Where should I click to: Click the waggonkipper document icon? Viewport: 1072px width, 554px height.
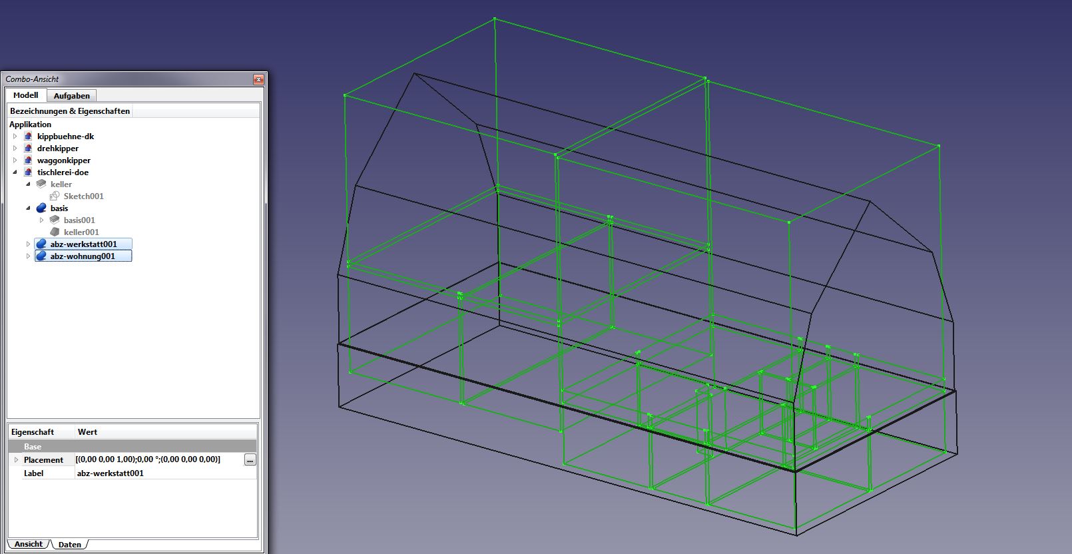(28, 160)
